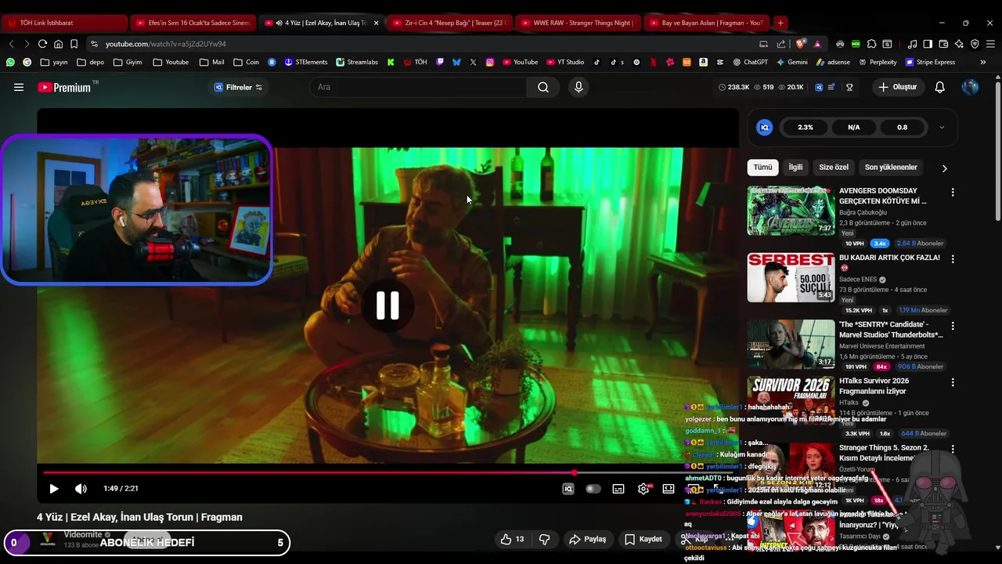Open the YouTube hamburger menu
The height and width of the screenshot is (564, 1002).
pos(19,87)
